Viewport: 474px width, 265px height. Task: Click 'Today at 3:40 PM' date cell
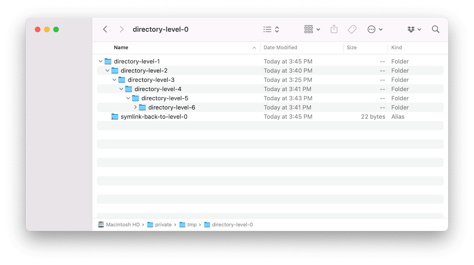[288, 71]
